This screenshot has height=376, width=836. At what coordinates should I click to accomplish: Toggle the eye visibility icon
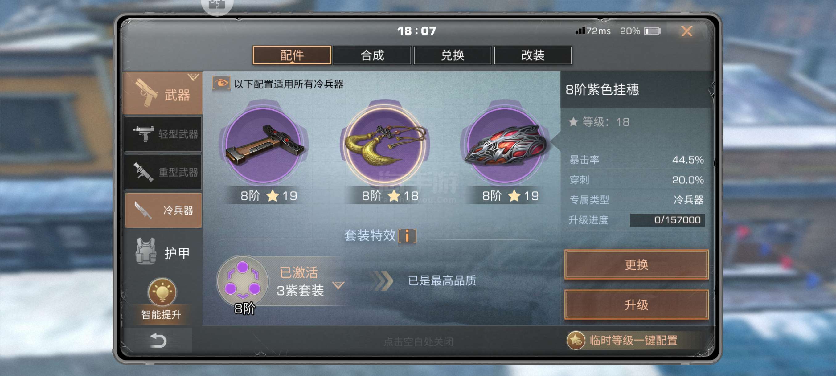click(221, 84)
